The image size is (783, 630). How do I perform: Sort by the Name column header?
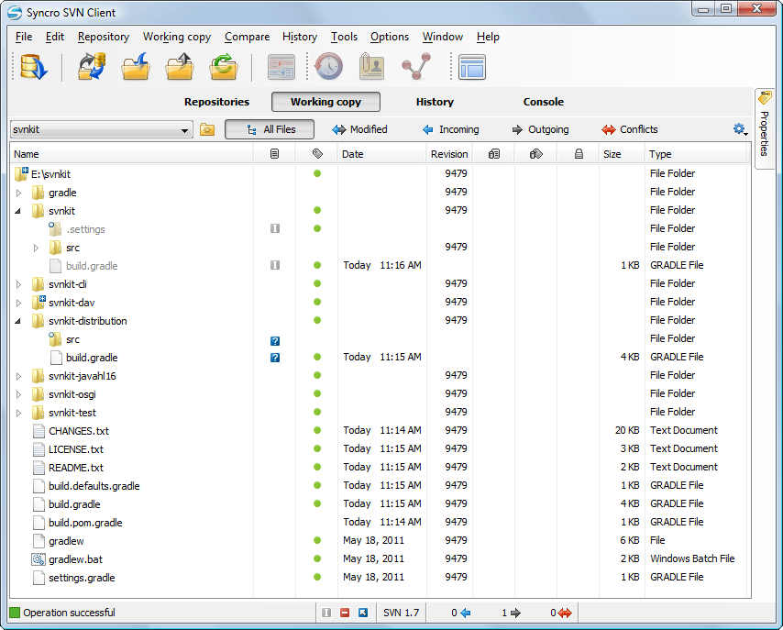pyautogui.click(x=131, y=154)
